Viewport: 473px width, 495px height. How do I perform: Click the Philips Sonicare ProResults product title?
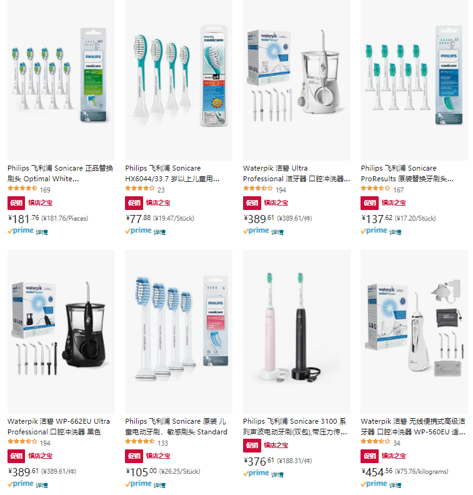point(407,173)
